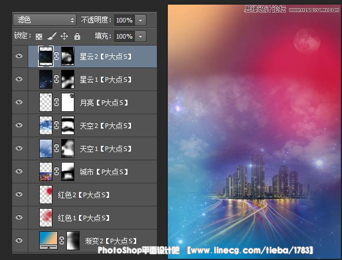The image size is (342, 260).
Task: Toggle lock image pixels brush icon
Action: [52, 36]
